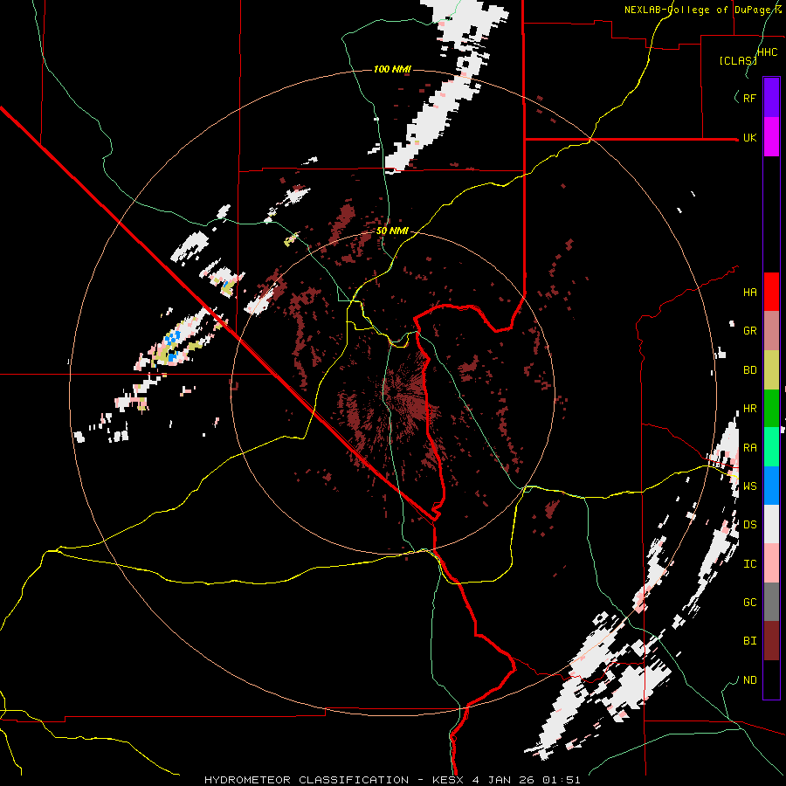This screenshot has height=786, width=786.
Task: Click the '01:51' timestamp text
Action: pyautogui.click(x=563, y=780)
